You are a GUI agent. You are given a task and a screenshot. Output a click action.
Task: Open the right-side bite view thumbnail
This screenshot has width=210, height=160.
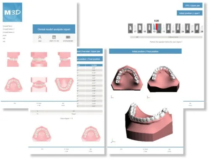[13, 59]
